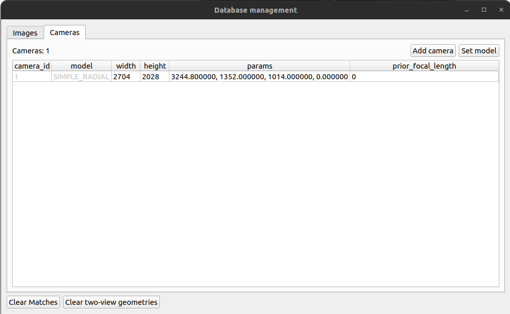Click the height column header

154,66
